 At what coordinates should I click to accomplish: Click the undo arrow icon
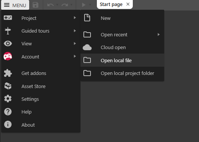[50, 5]
